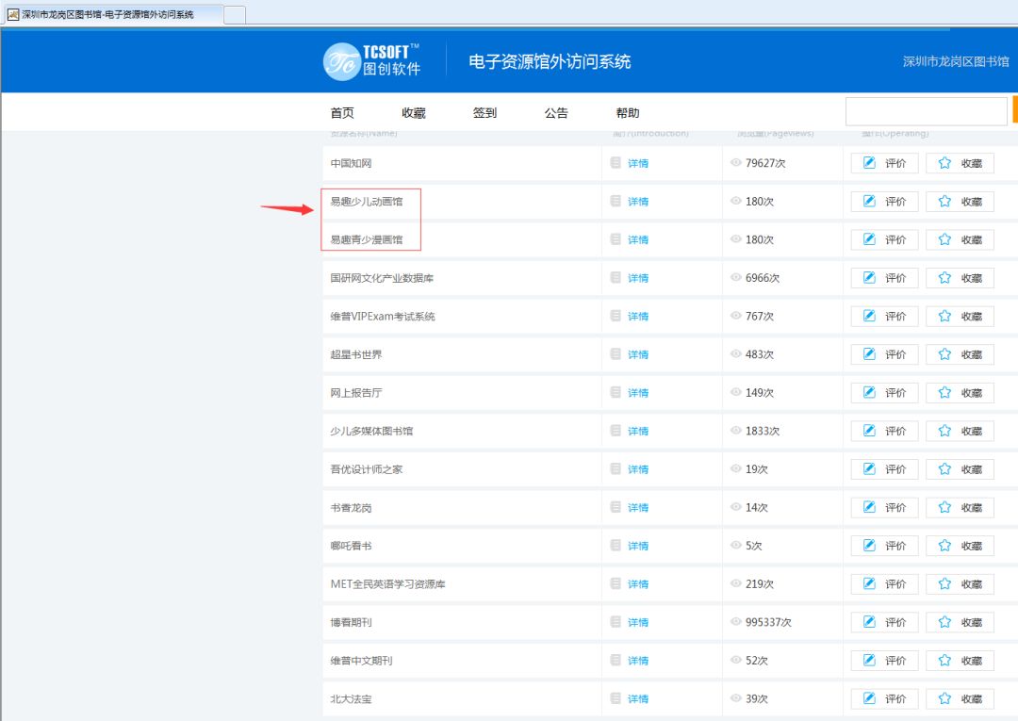Click the star icon in 书香龙岗 row

coord(944,507)
